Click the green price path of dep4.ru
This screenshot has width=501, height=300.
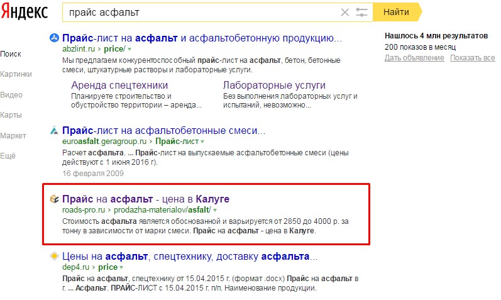pyautogui.click(x=108, y=267)
